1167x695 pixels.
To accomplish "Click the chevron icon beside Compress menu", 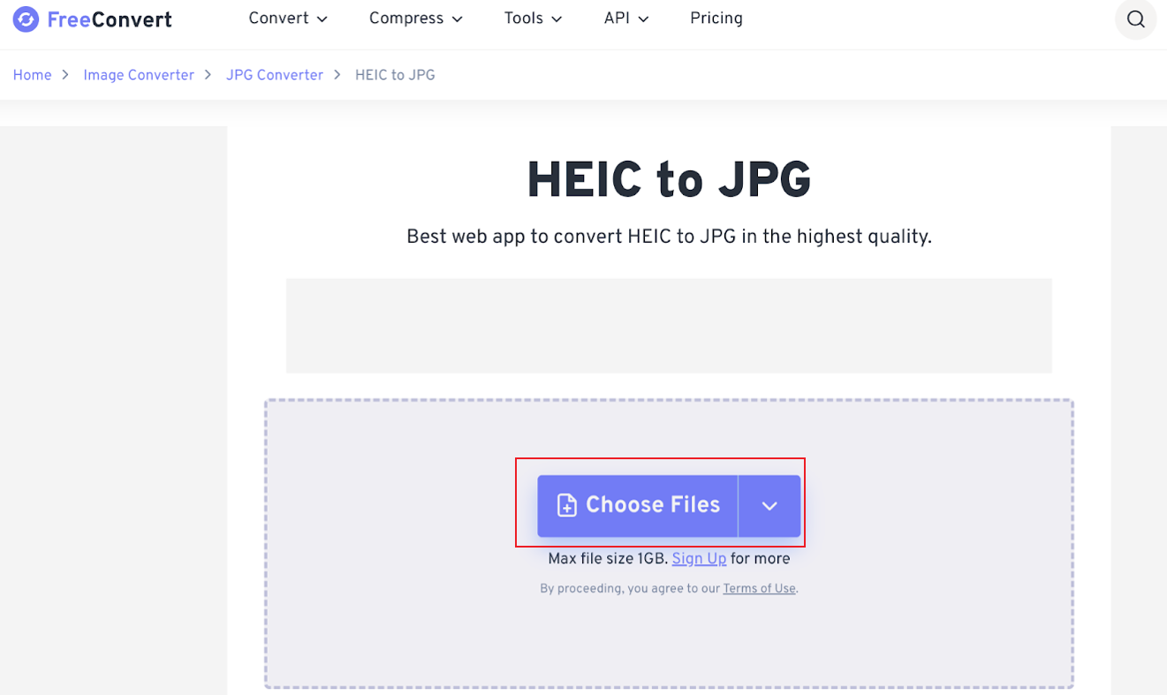I will point(458,18).
